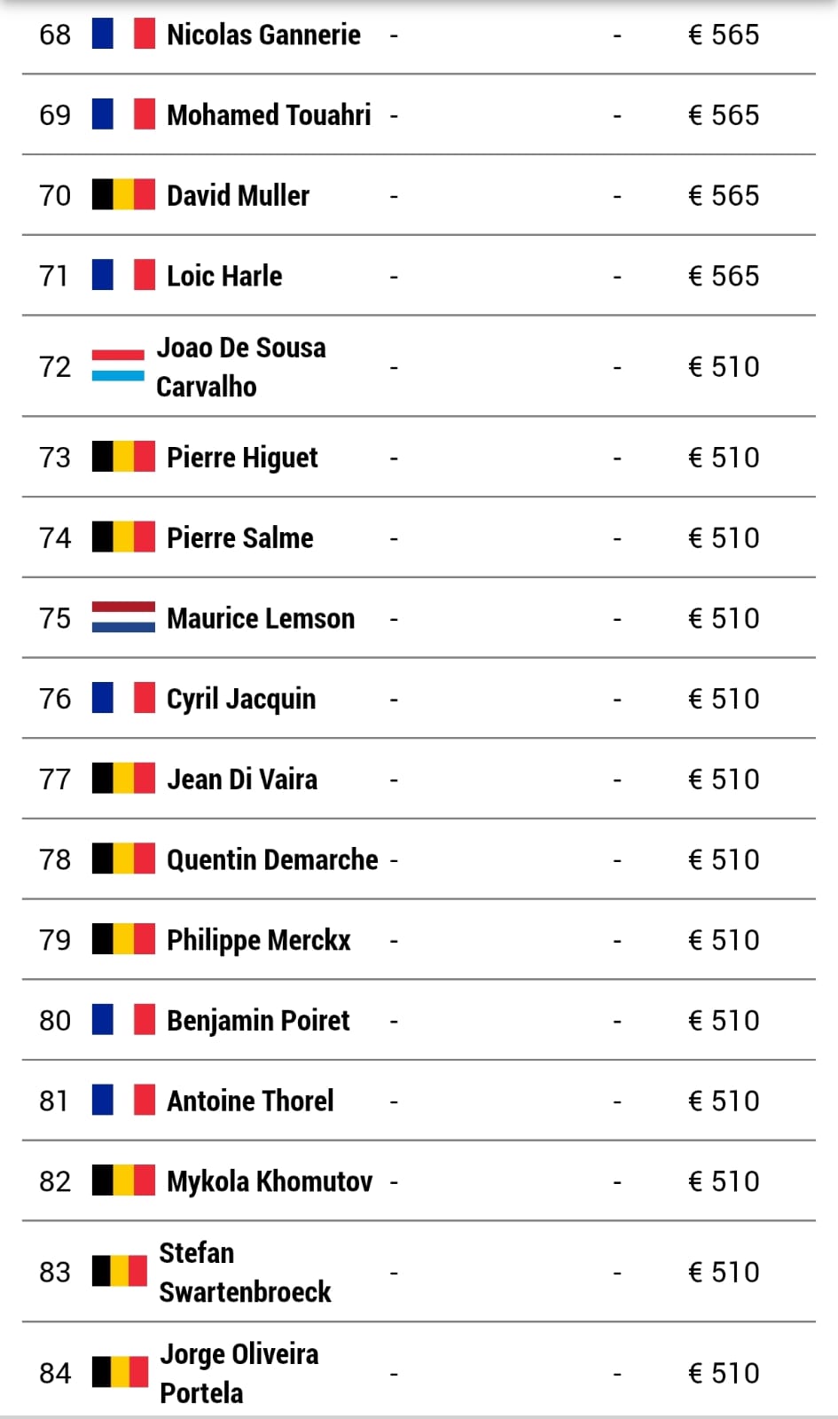
Task: Click the Belgian flag next to Philippe Merckx
Action: pos(123,940)
